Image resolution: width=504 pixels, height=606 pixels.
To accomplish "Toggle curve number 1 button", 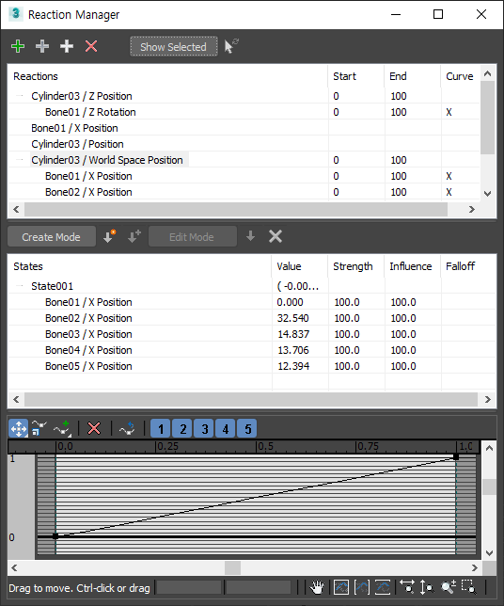I will [160, 428].
